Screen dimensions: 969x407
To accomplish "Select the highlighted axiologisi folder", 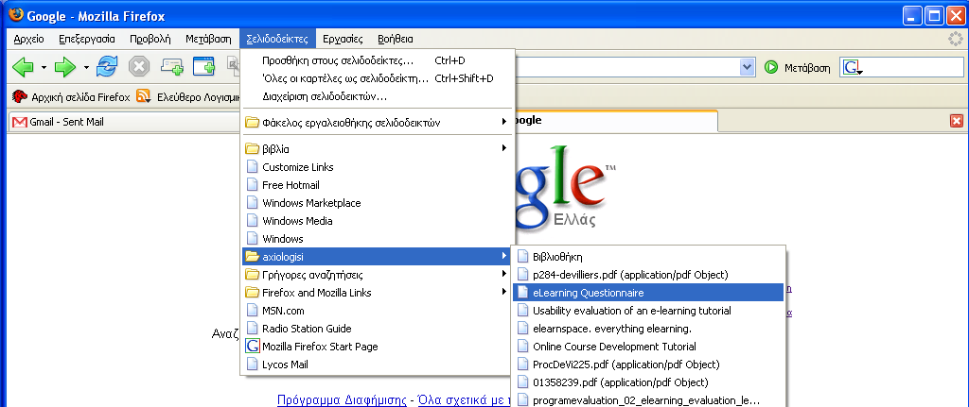I will click(378, 256).
